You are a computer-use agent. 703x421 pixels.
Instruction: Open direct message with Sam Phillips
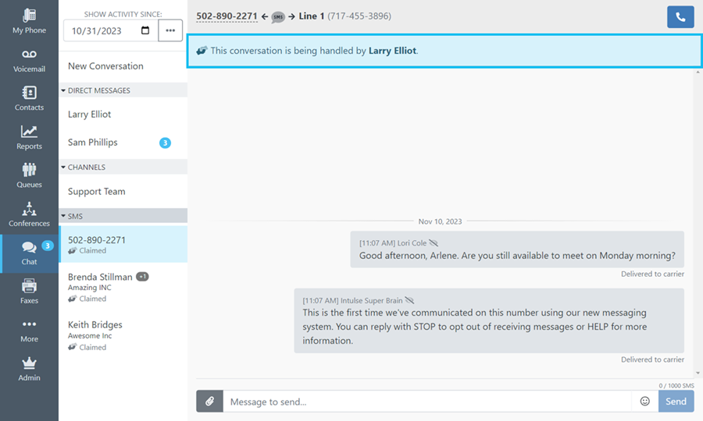point(93,142)
